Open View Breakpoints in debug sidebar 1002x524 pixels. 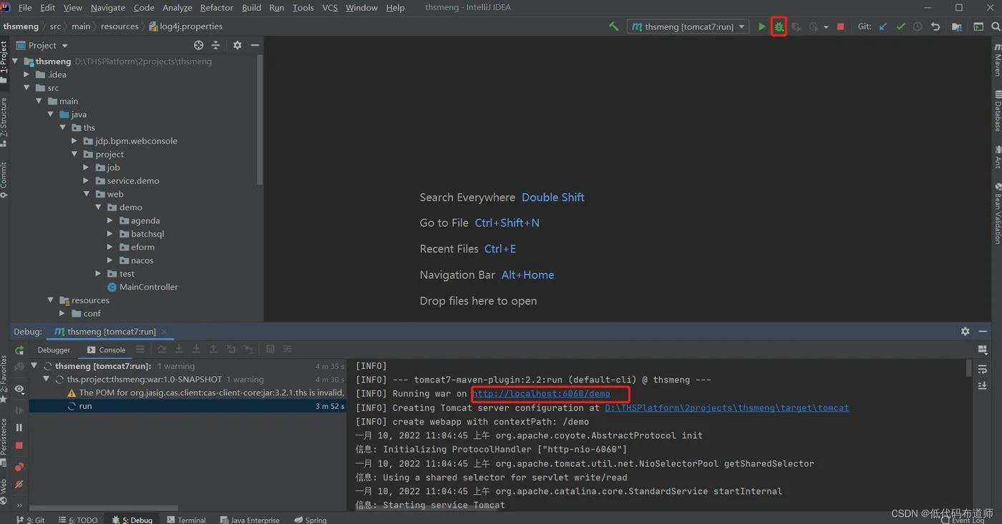(x=19, y=467)
